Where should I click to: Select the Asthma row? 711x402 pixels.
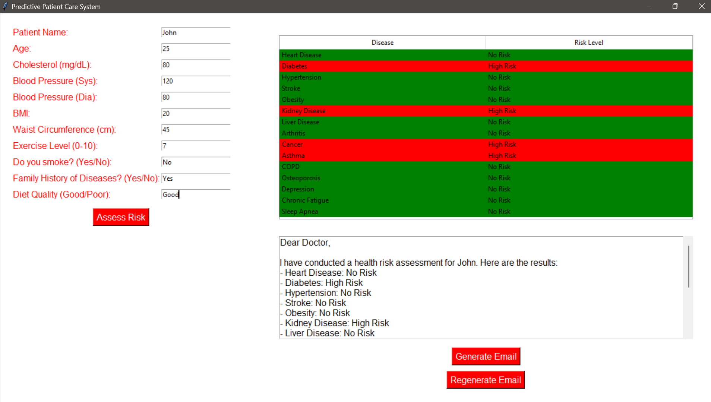486,155
